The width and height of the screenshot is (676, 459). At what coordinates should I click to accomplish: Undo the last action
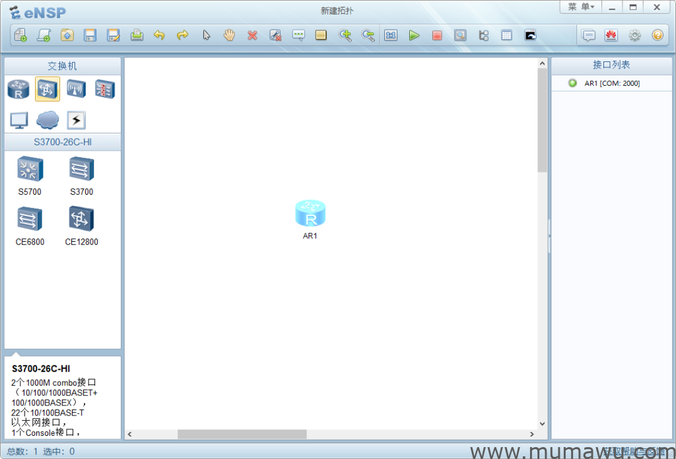(159, 36)
